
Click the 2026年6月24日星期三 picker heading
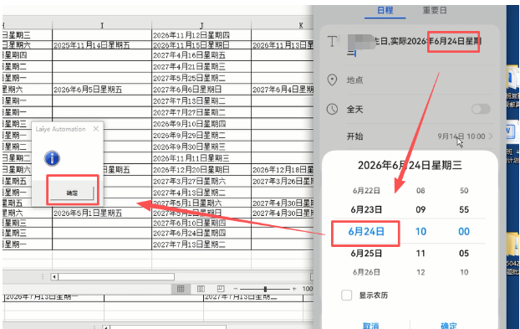pos(410,165)
